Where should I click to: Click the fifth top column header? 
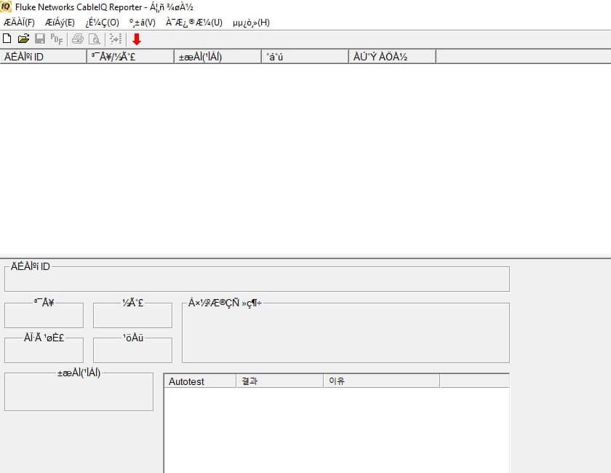[x=392, y=57]
